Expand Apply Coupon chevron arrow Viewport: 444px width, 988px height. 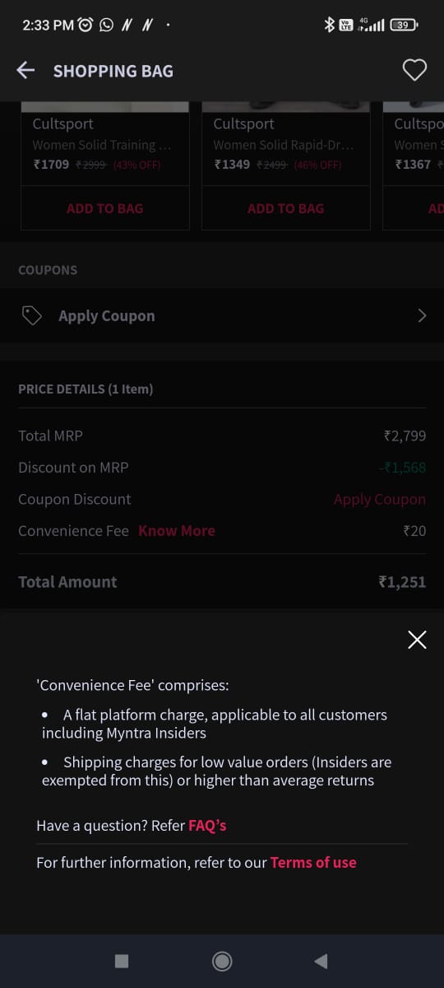[422, 315]
